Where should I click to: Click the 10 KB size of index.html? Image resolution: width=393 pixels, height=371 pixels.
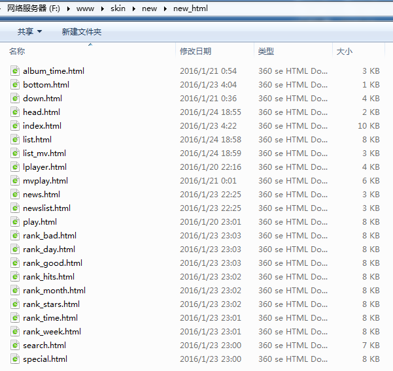pyautogui.click(x=369, y=125)
